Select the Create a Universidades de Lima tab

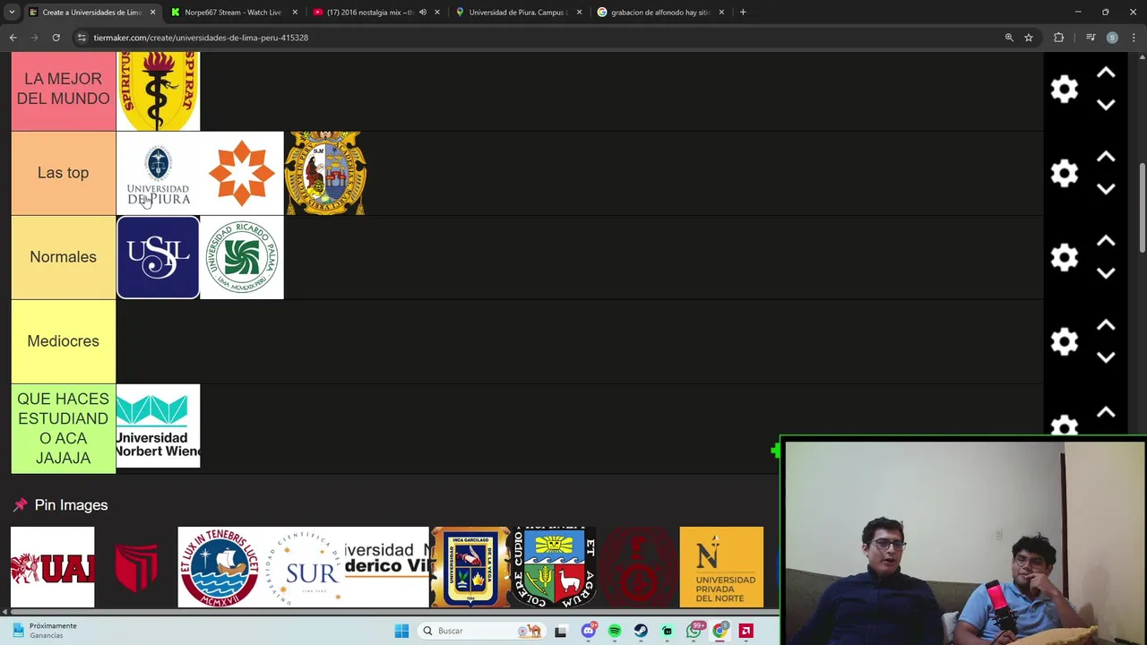coord(90,13)
